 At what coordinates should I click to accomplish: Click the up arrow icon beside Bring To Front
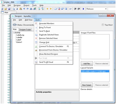point(36,28)
